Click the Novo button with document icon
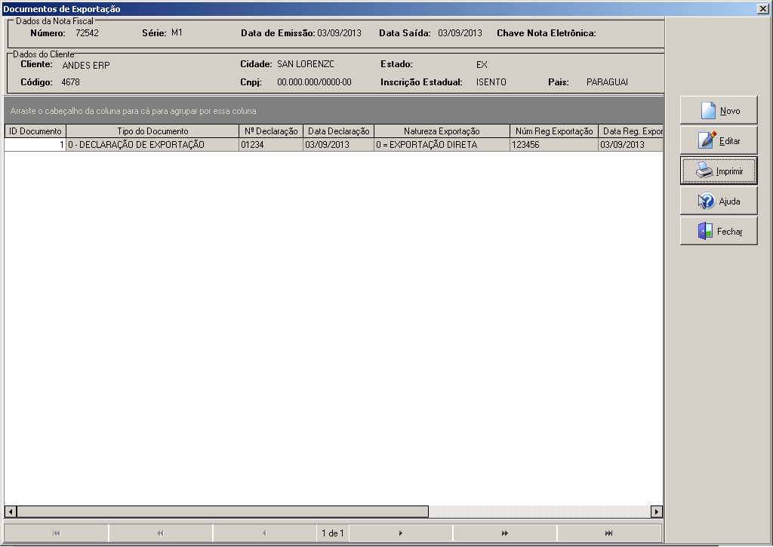Screen dimensions: 773x547 719,110
